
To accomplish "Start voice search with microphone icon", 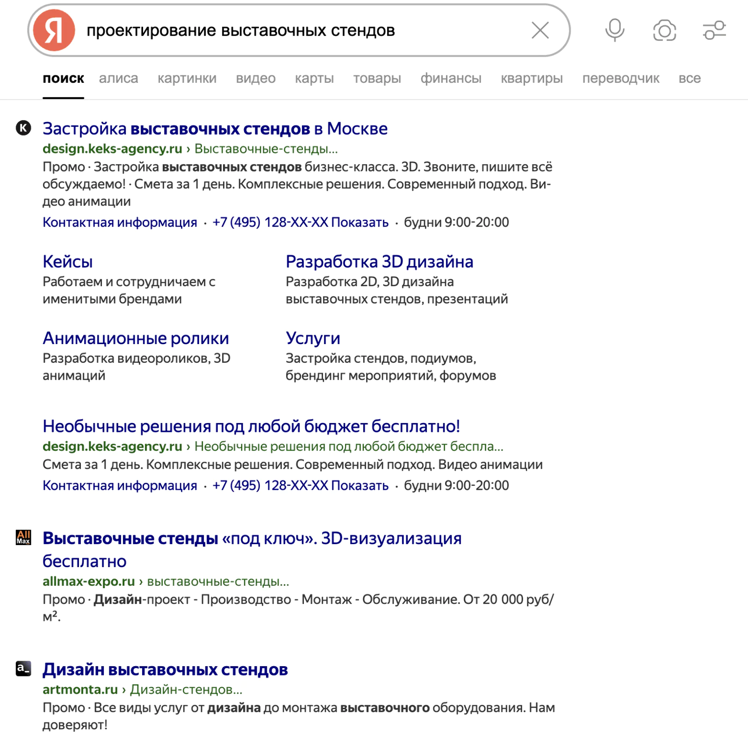I will click(615, 30).
